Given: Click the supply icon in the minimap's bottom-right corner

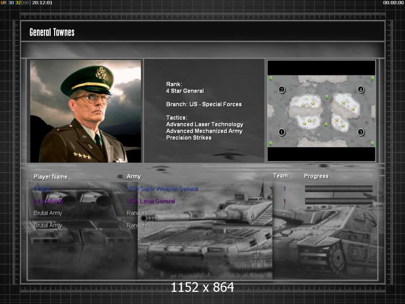Looking at the screenshot, I should click(372, 143).
